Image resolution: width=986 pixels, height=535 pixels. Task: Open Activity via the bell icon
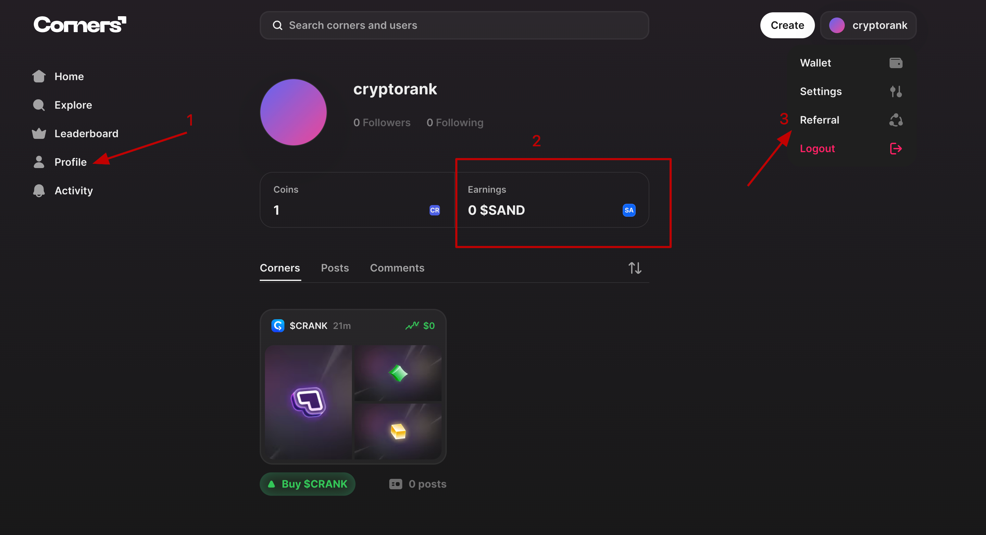pyautogui.click(x=39, y=190)
